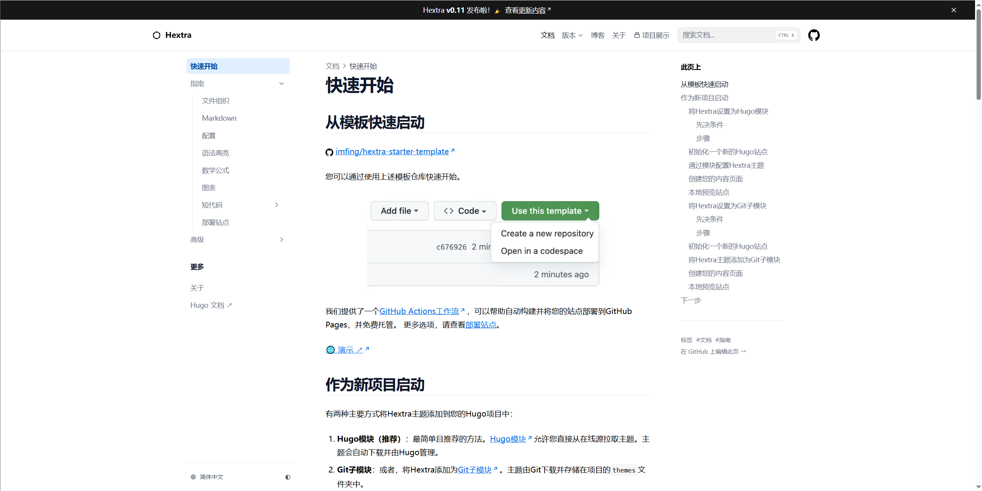Collapse the 指南 sidebar section chevron
The image size is (982, 491).
tap(282, 84)
